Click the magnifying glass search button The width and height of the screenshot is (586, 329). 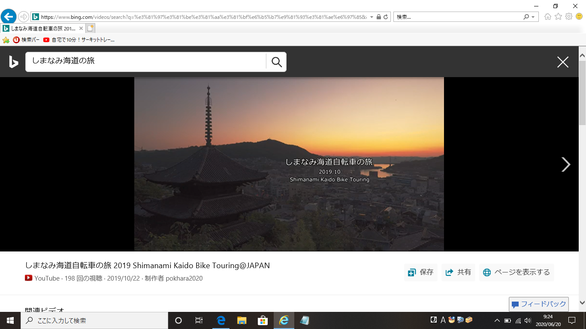(x=277, y=62)
